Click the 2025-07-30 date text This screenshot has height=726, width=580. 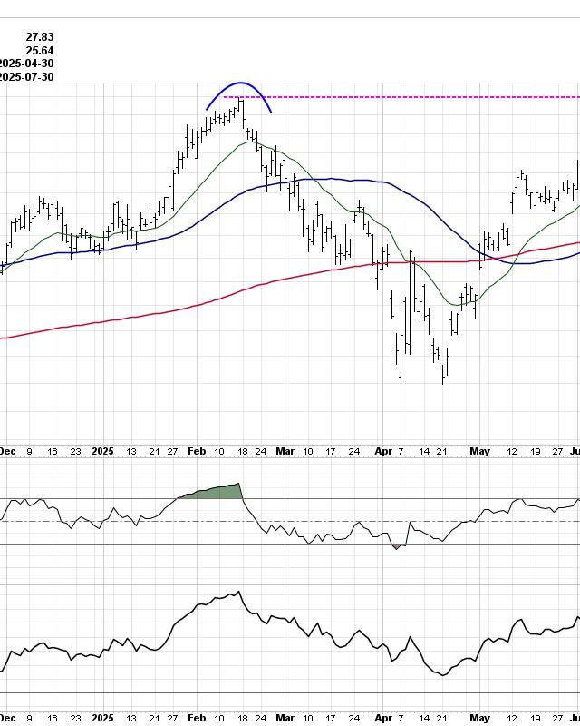27,77
